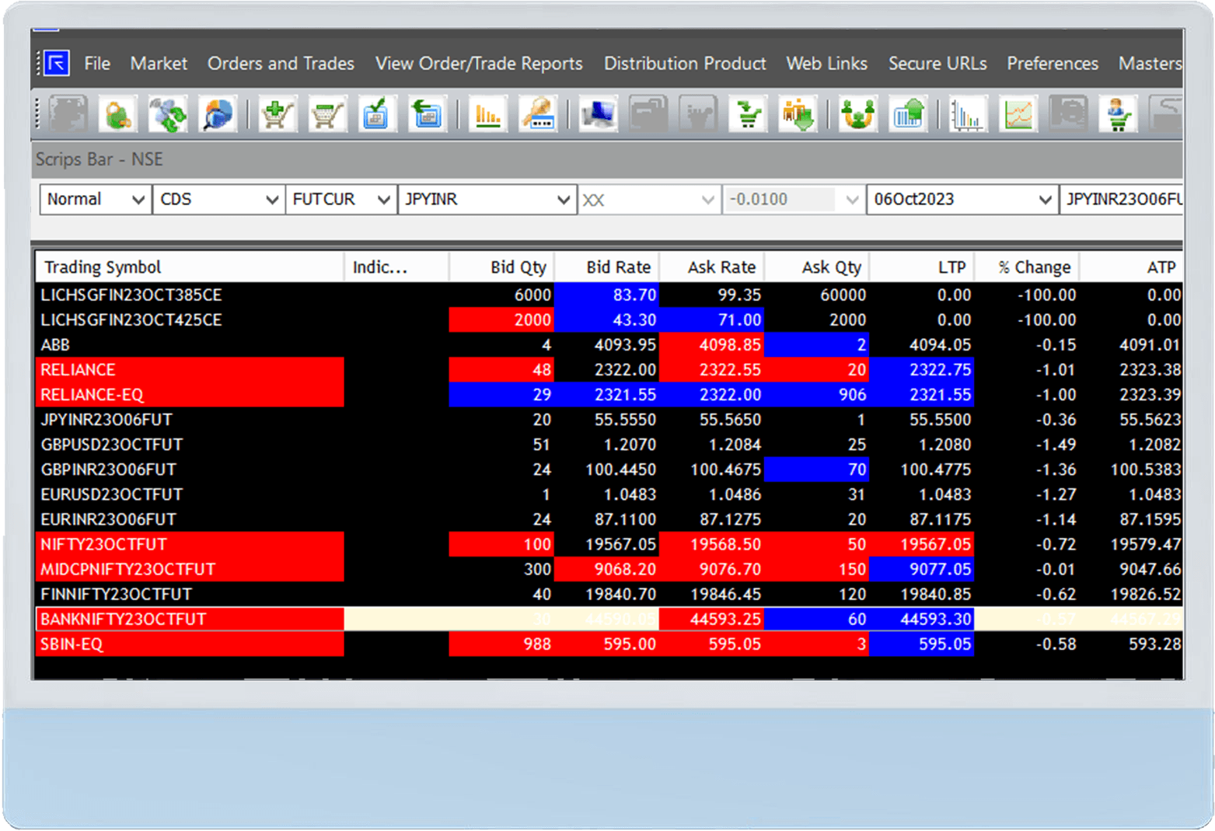This screenshot has width=1215, height=831.
Task: Click the reconnect refresh icon on toolbar
Action: (168, 113)
